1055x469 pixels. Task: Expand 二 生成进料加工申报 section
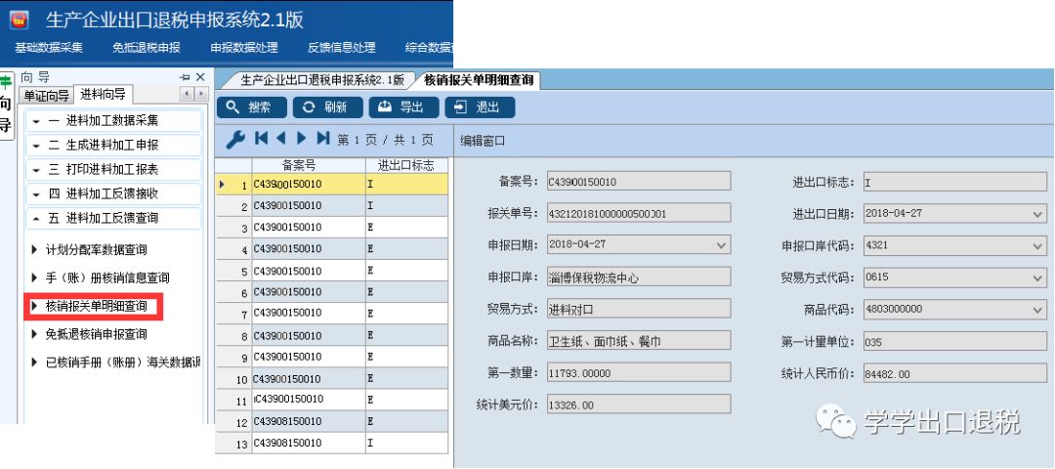[x=113, y=146]
